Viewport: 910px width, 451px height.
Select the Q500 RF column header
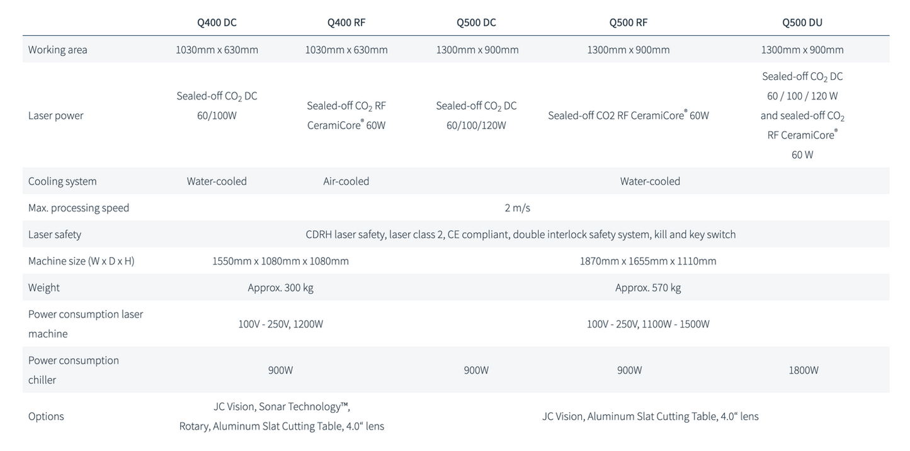(628, 23)
